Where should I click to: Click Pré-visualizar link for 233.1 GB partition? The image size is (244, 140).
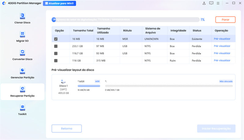[222, 46]
